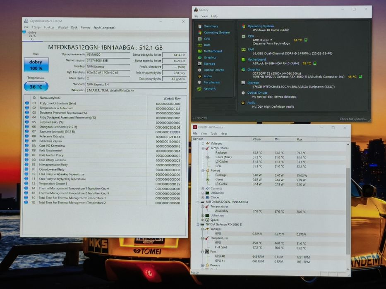Collapse the CPU Temperatures node in HWMonitor

point(203,148)
